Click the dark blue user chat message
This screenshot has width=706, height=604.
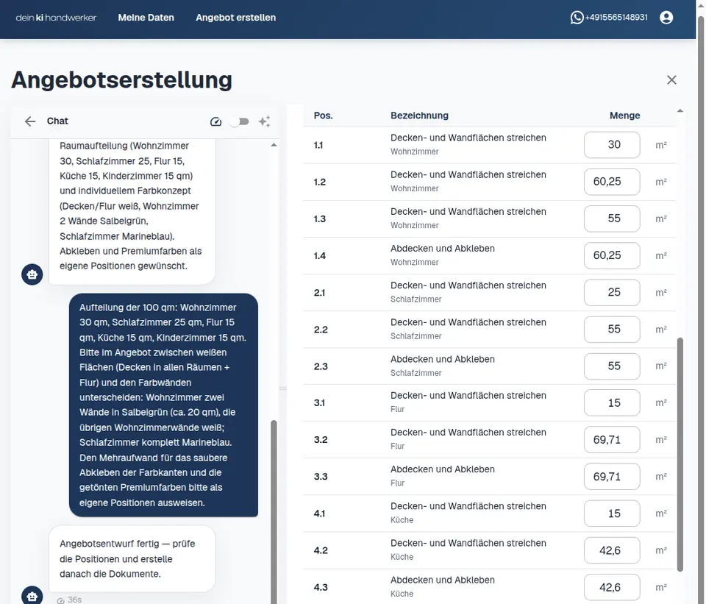(163, 405)
